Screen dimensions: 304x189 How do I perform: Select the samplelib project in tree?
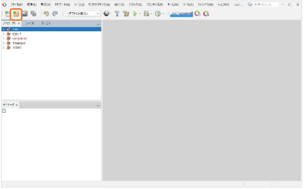[19, 38]
